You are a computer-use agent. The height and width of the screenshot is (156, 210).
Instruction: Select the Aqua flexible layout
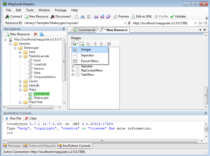point(37,60)
